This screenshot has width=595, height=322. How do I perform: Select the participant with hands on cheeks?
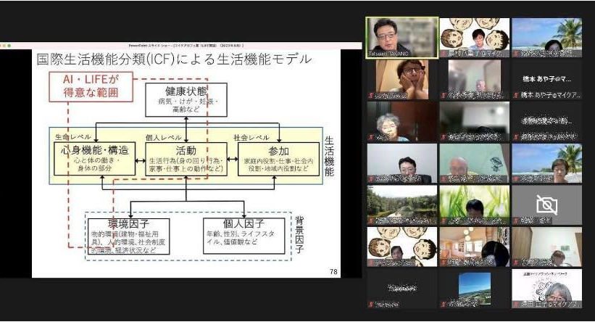pyautogui.click(x=401, y=79)
